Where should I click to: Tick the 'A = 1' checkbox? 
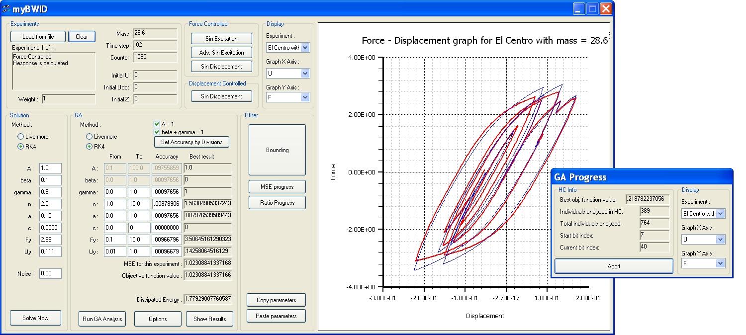157,124
